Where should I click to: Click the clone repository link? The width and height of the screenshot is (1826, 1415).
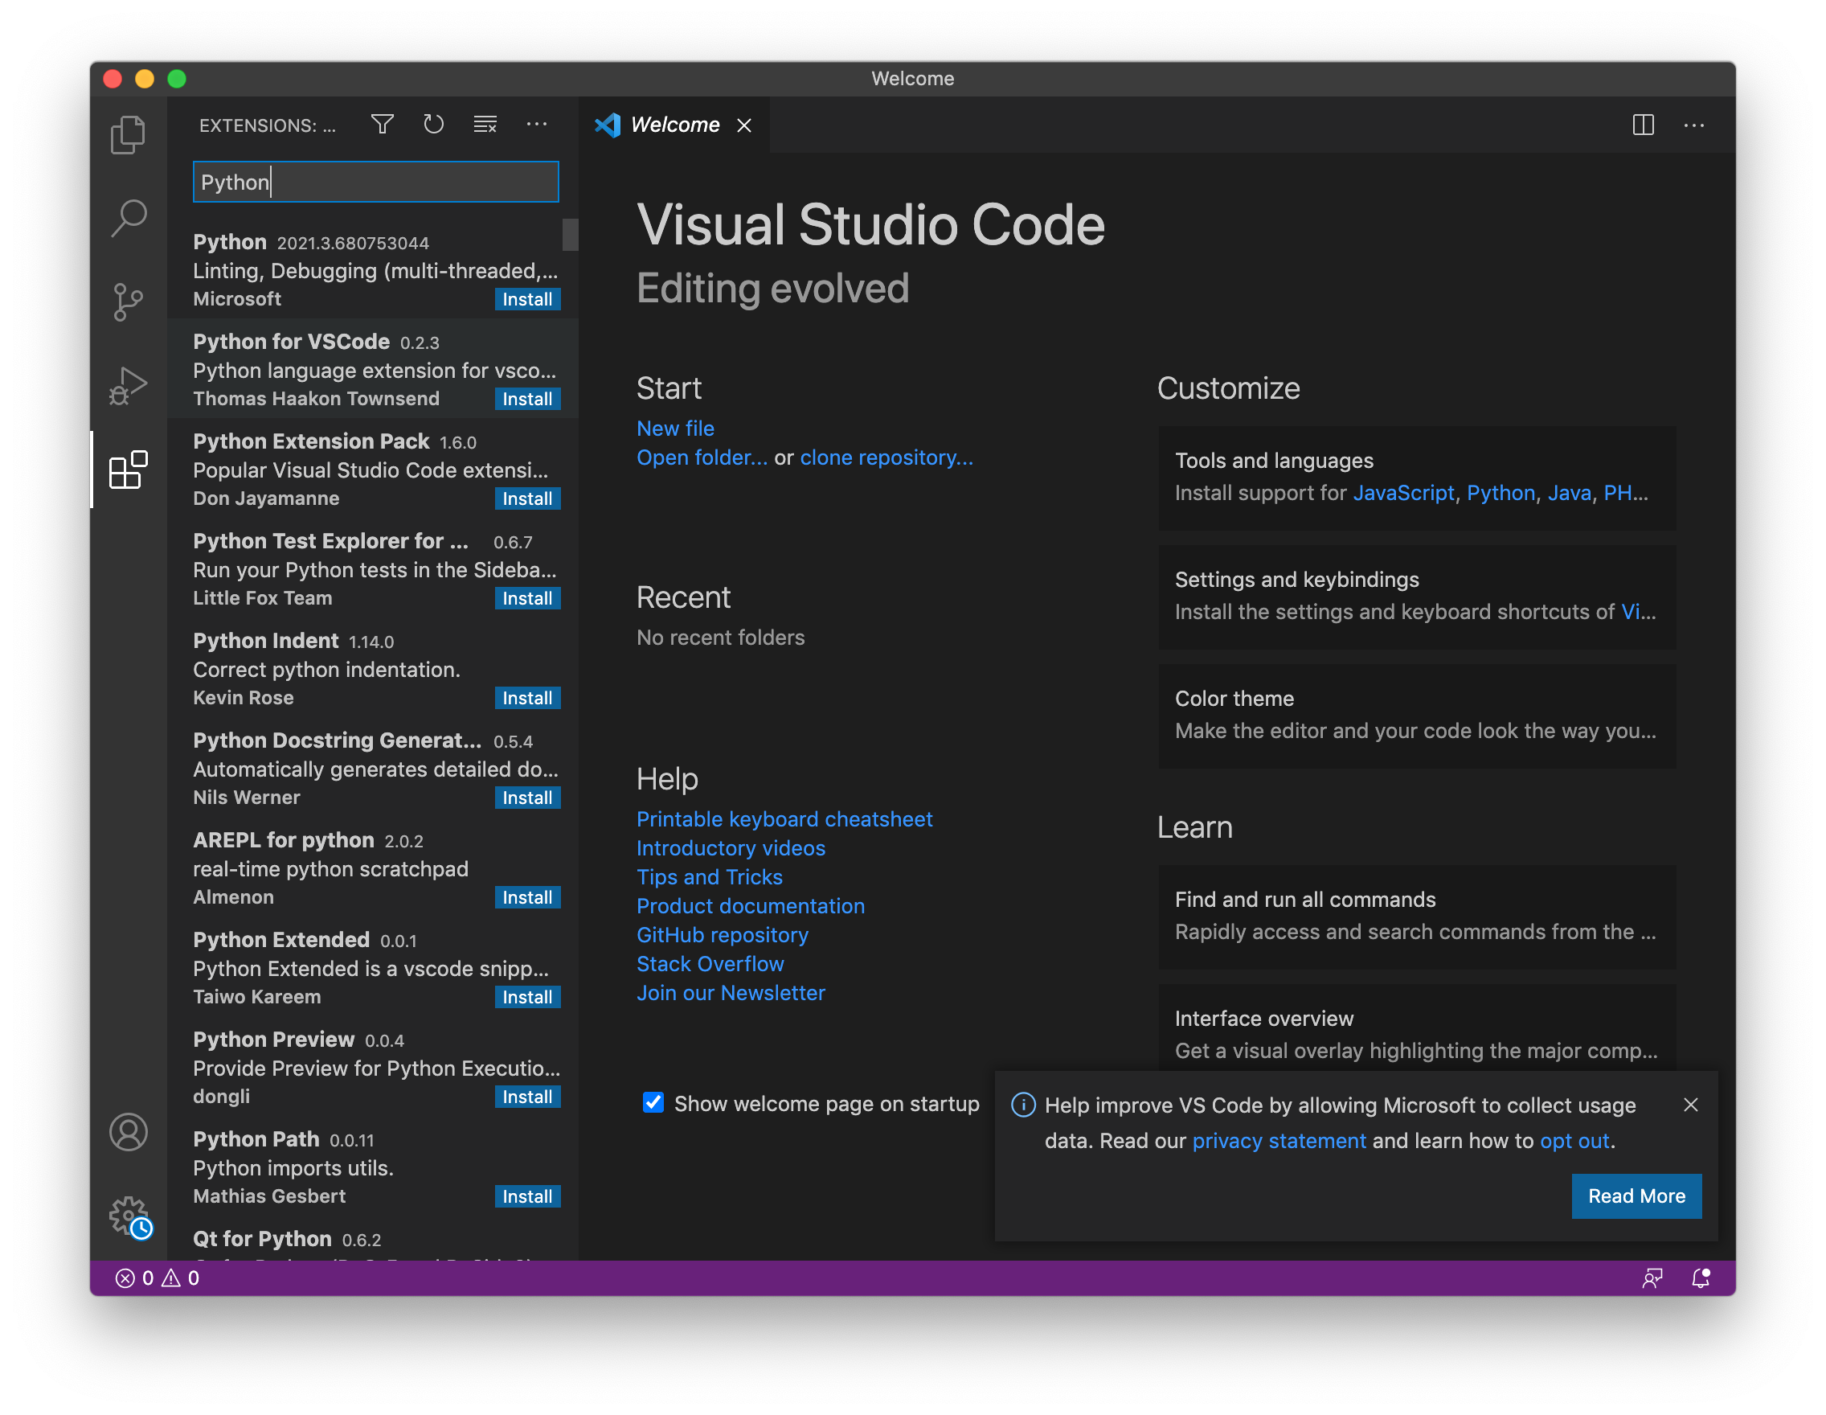[x=886, y=457]
